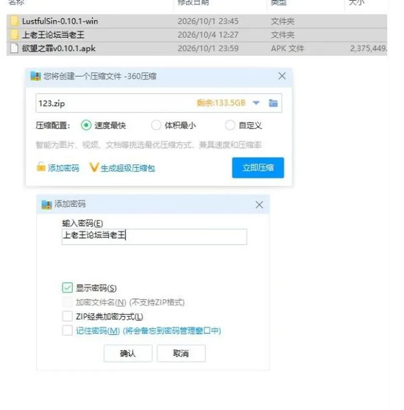Viewport: 404px width, 410px height.
Task: Sort by 类型 column header
Action: tap(279, 3)
